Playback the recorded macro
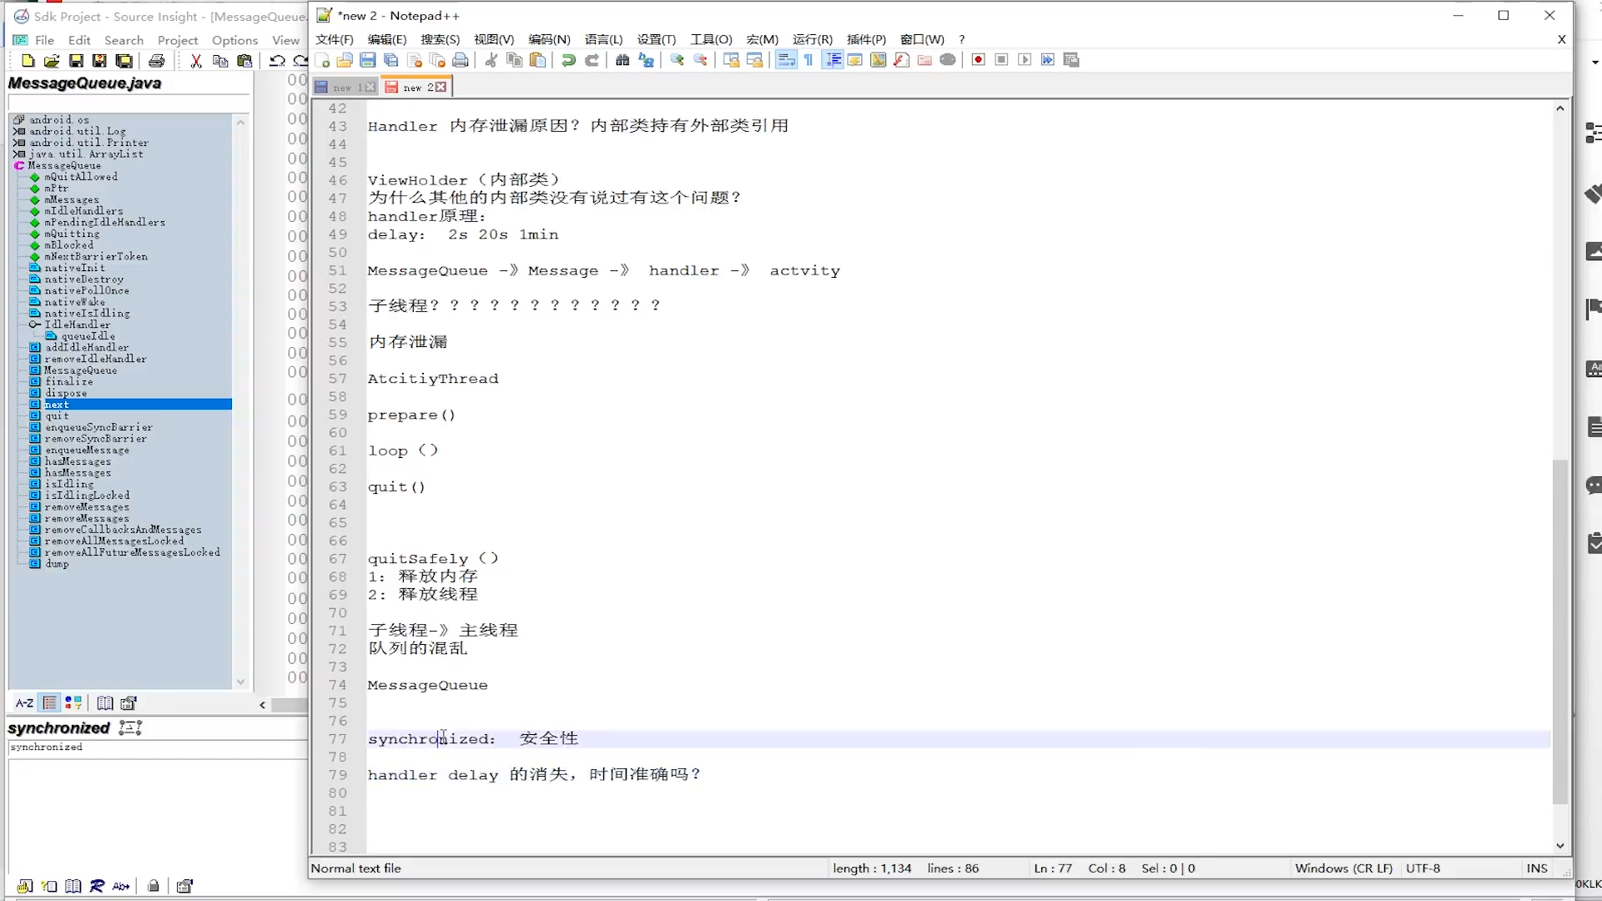The height and width of the screenshot is (901, 1602). [1025, 59]
